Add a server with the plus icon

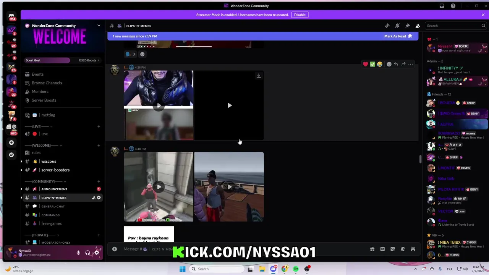(11, 142)
